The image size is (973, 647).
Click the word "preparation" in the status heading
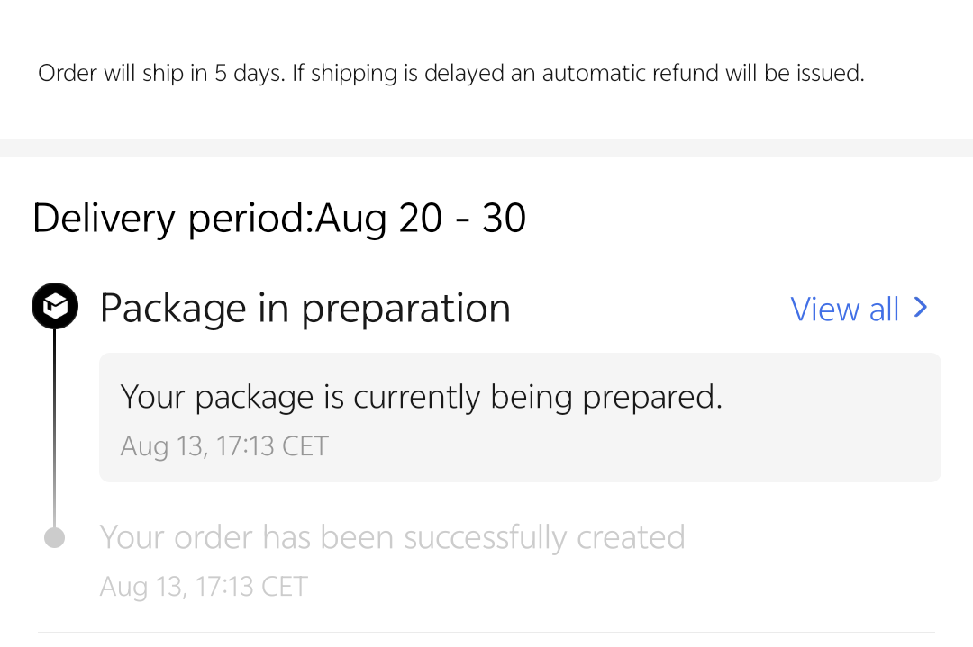coord(405,308)
